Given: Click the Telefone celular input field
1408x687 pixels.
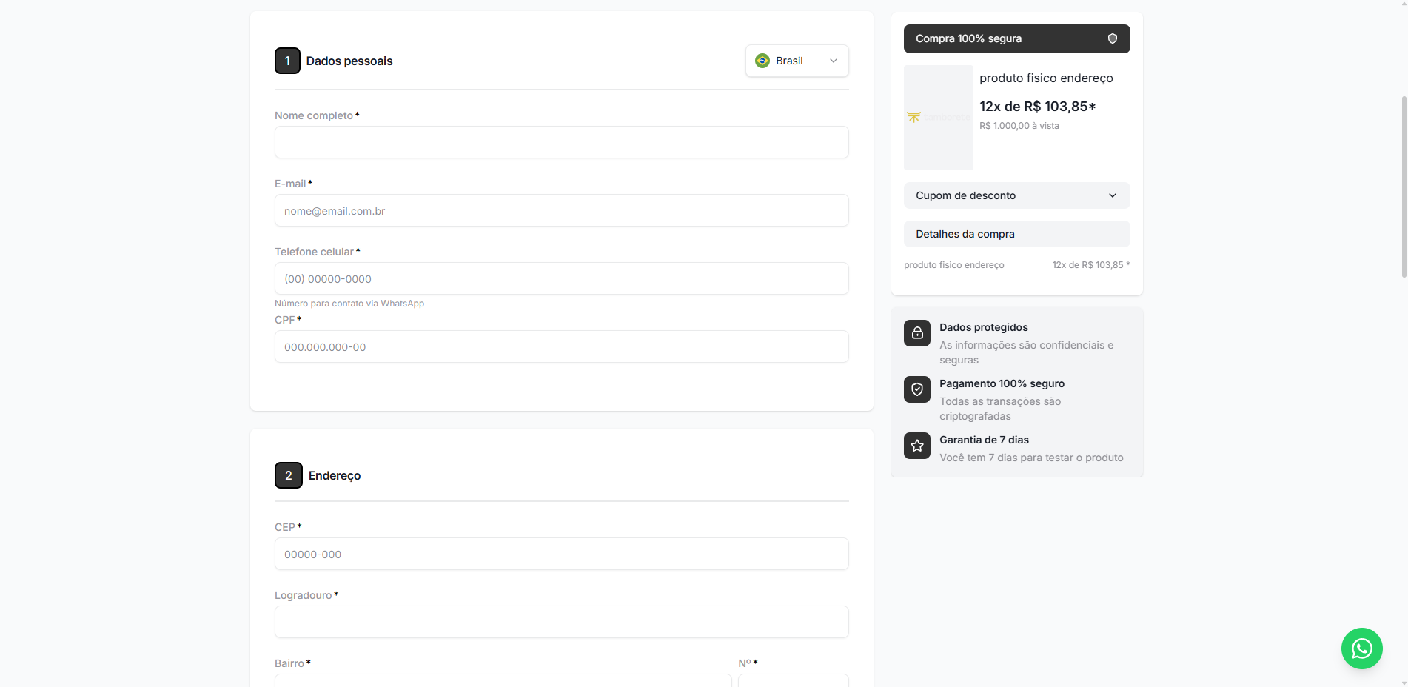Looking at the screenshot, I should coord(561,278).
